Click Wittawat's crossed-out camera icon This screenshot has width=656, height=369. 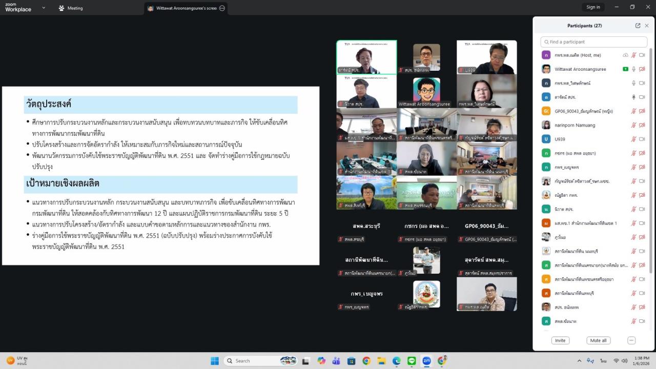[x=642, y=69]
